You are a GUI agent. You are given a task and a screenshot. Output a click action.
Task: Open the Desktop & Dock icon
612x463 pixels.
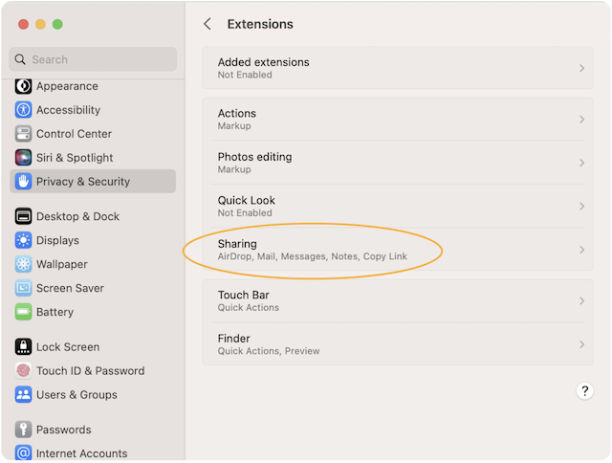(x=23, y=216)
